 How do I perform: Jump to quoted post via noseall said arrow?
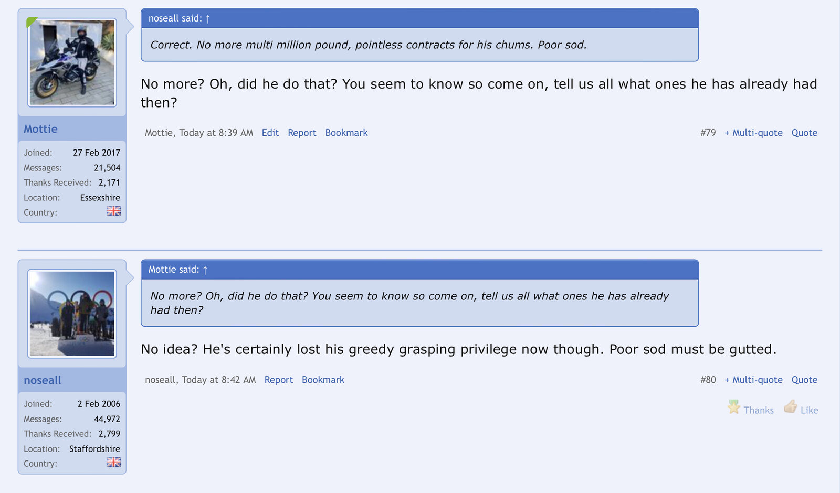point(208,19)
